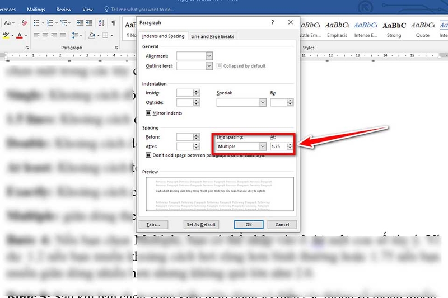448x298 pixels.
Task: Apply a bulleted list via the Bullets icon
Action: (x=36, y=23)
